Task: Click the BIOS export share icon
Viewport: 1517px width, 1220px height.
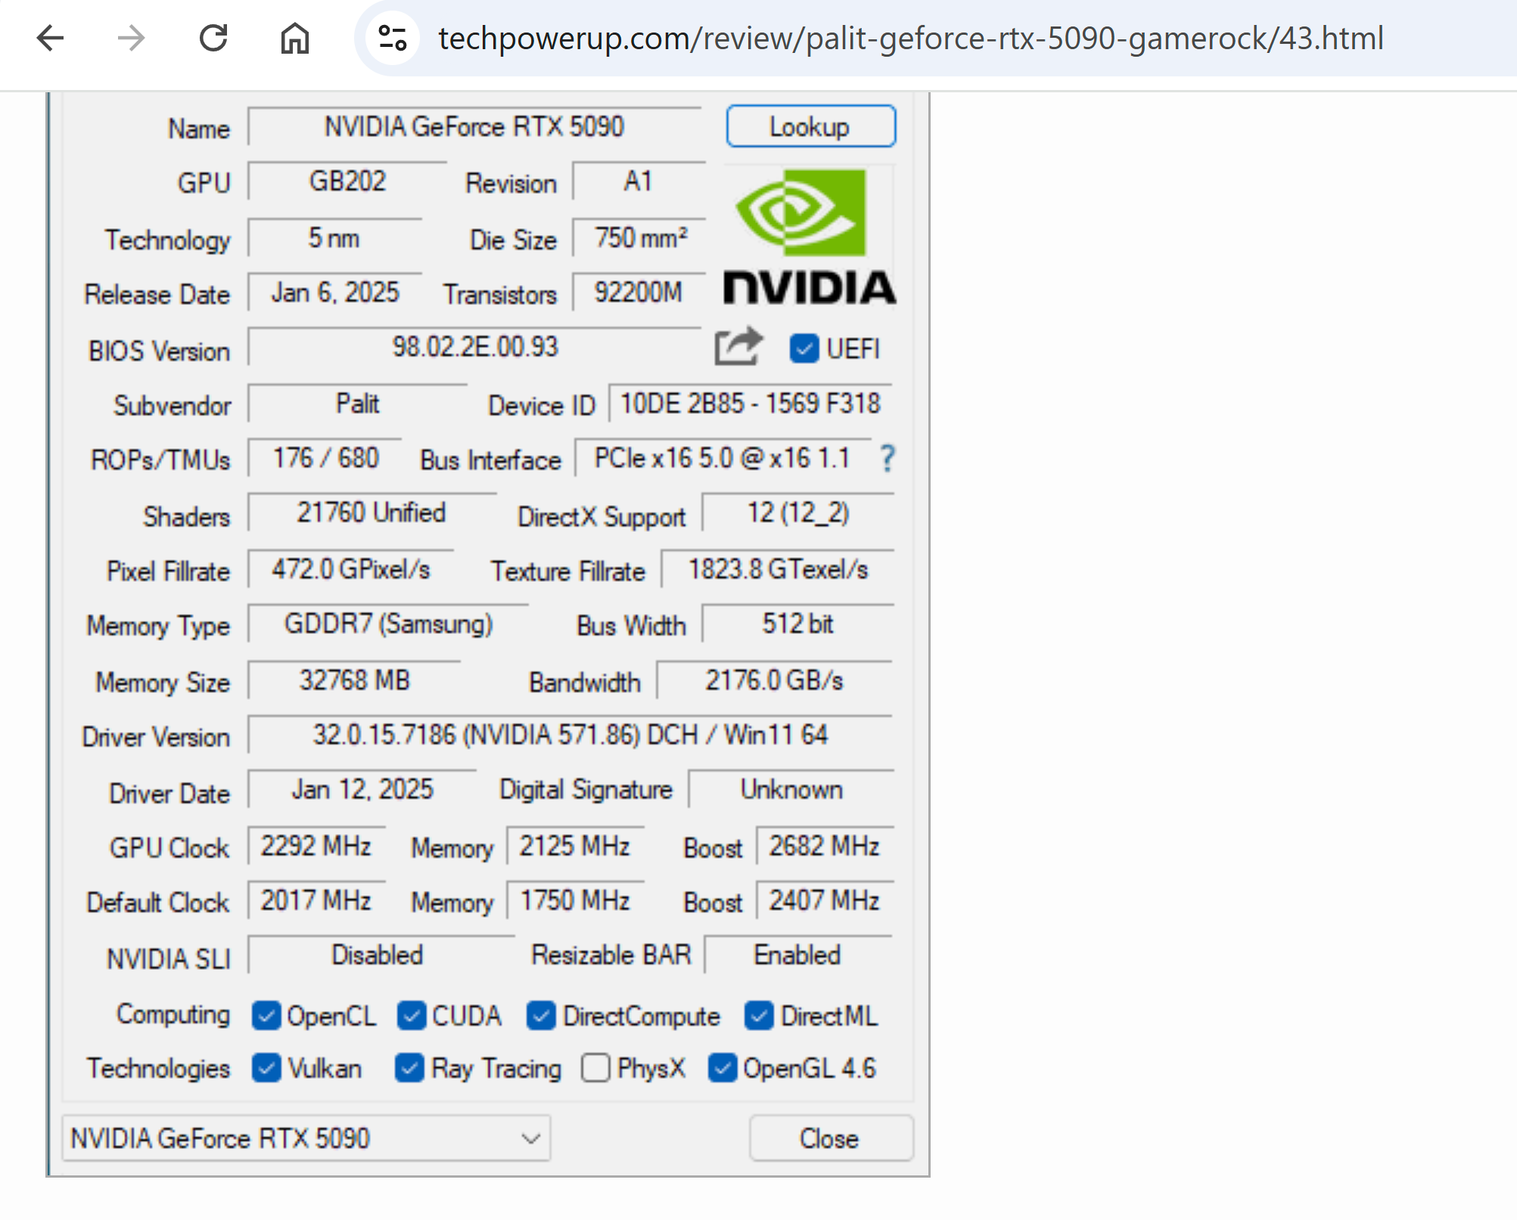Action: pos(738,347)
